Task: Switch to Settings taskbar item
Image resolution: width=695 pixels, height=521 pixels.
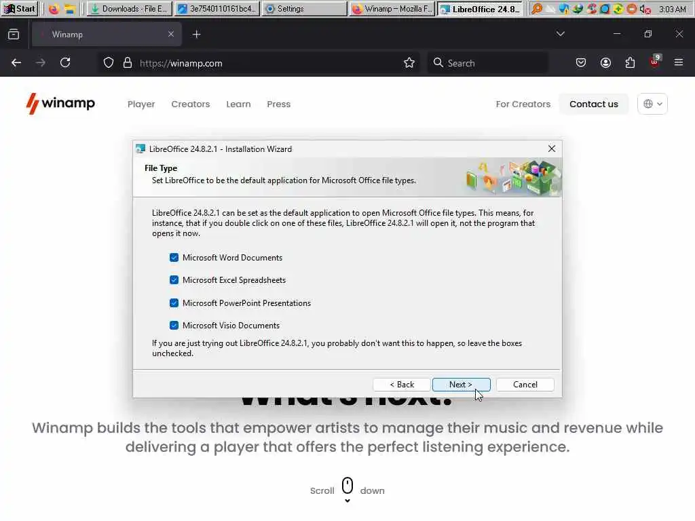Action: (x=305, y=9)
